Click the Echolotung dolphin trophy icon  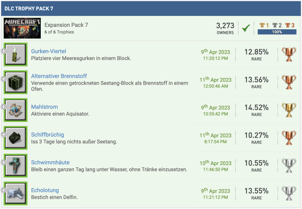point(16,193)
